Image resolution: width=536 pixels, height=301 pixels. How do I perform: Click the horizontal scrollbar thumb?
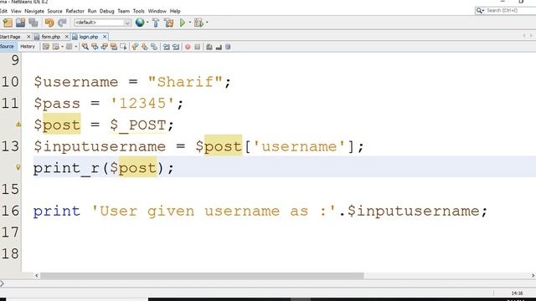coord(202,275)
